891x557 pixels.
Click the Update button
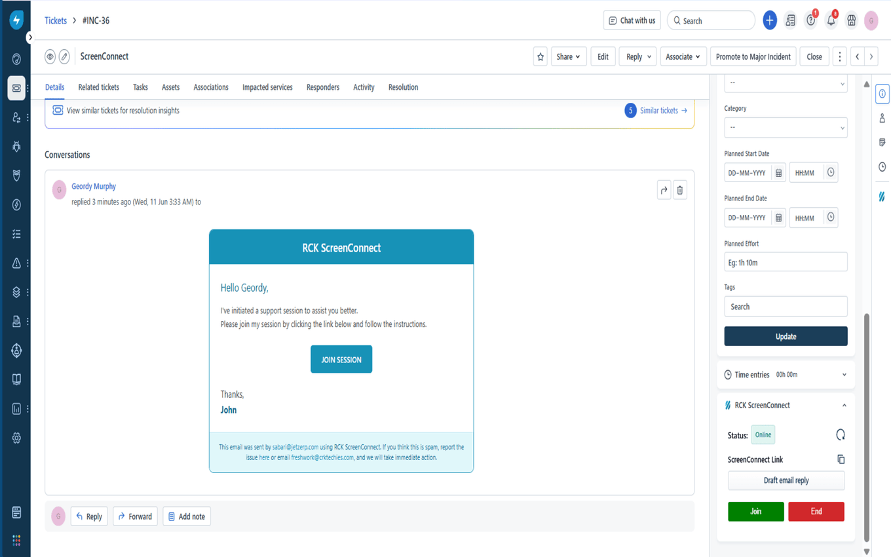pyautogui.click(x=786, y=336)
